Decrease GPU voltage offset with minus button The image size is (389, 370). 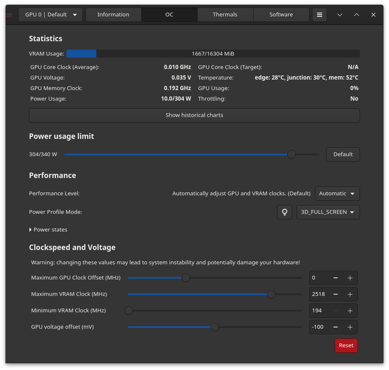tap(336, 327)
